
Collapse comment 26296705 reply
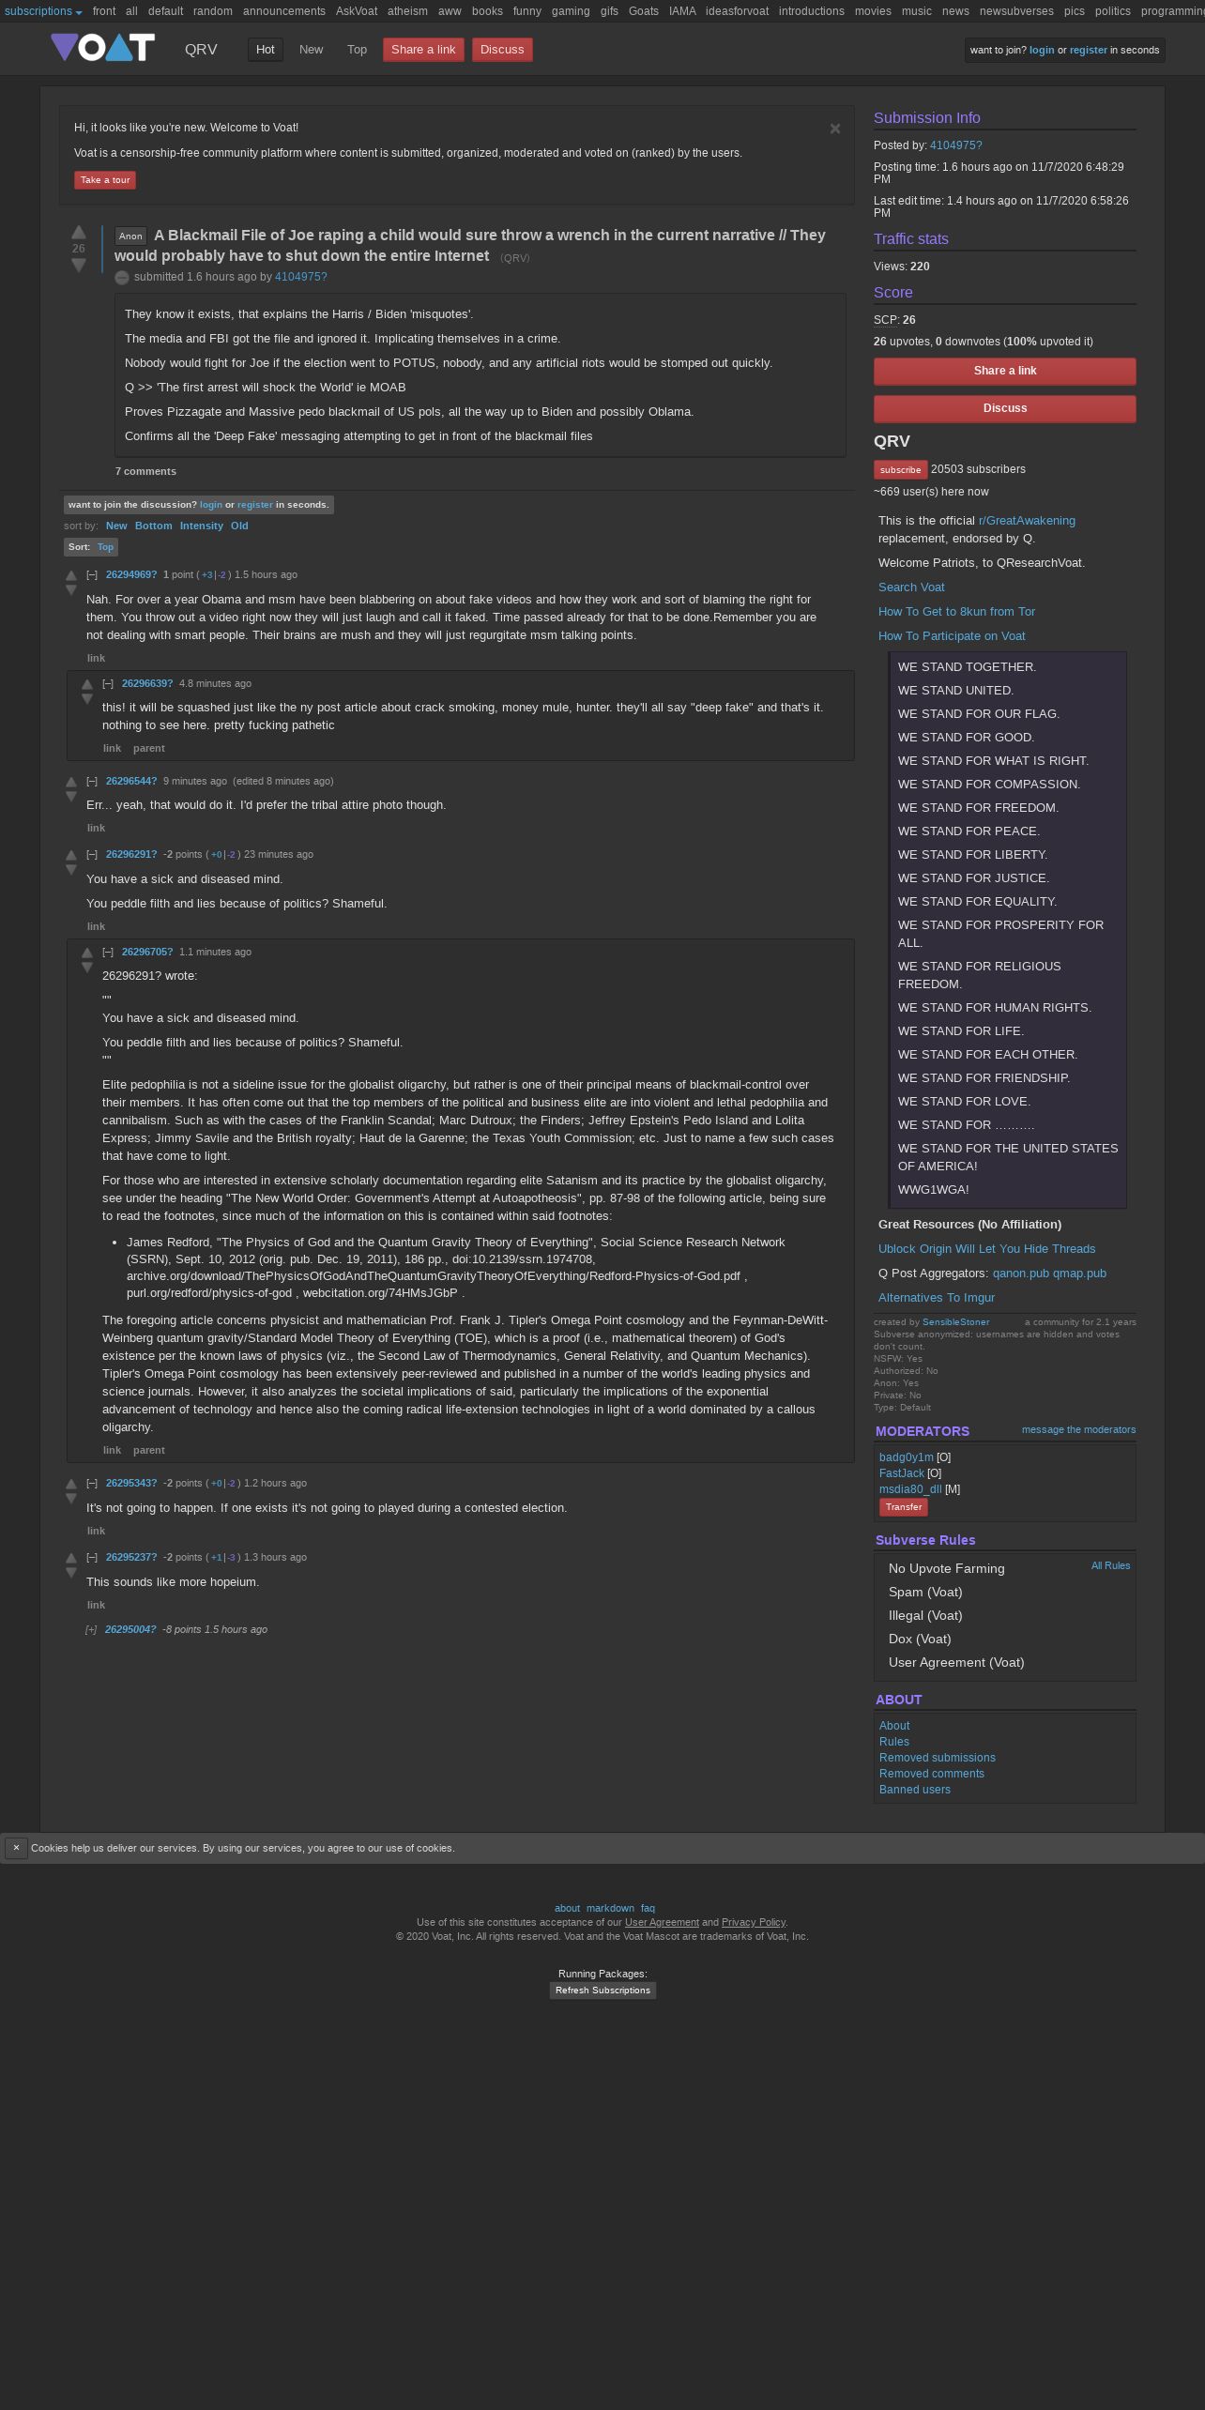click(108, 952)
